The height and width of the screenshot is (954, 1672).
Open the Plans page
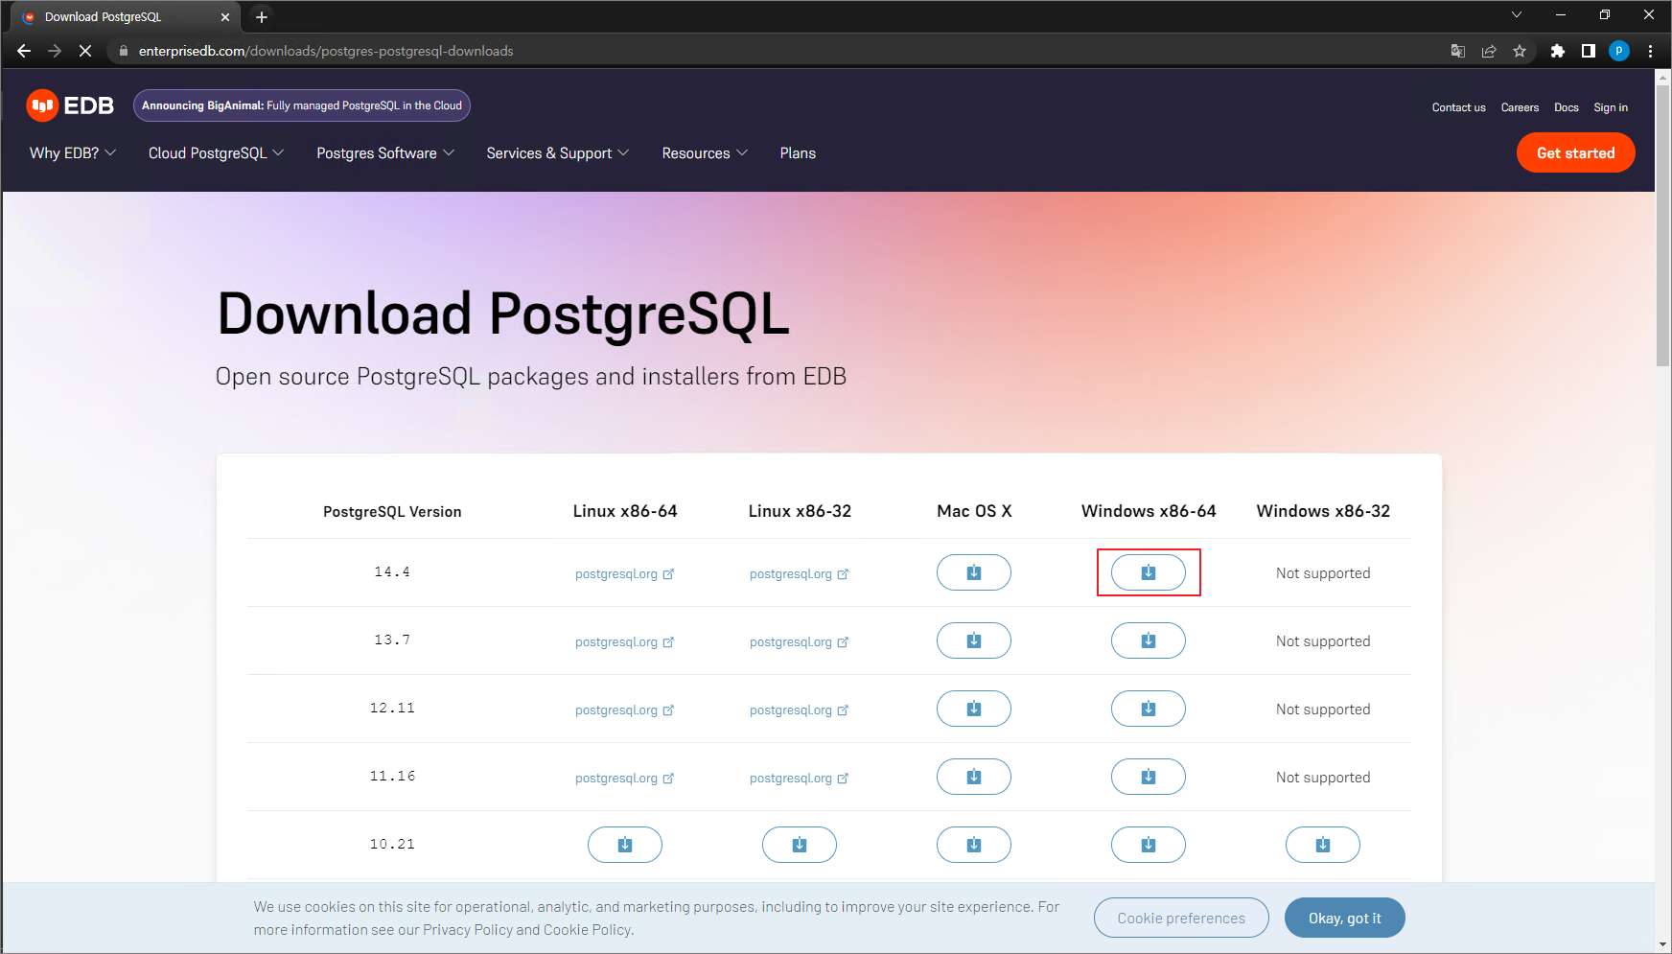pyautogui.click(x=798, y=153)
